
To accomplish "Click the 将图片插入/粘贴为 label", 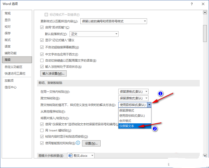I will pos(55,118).
